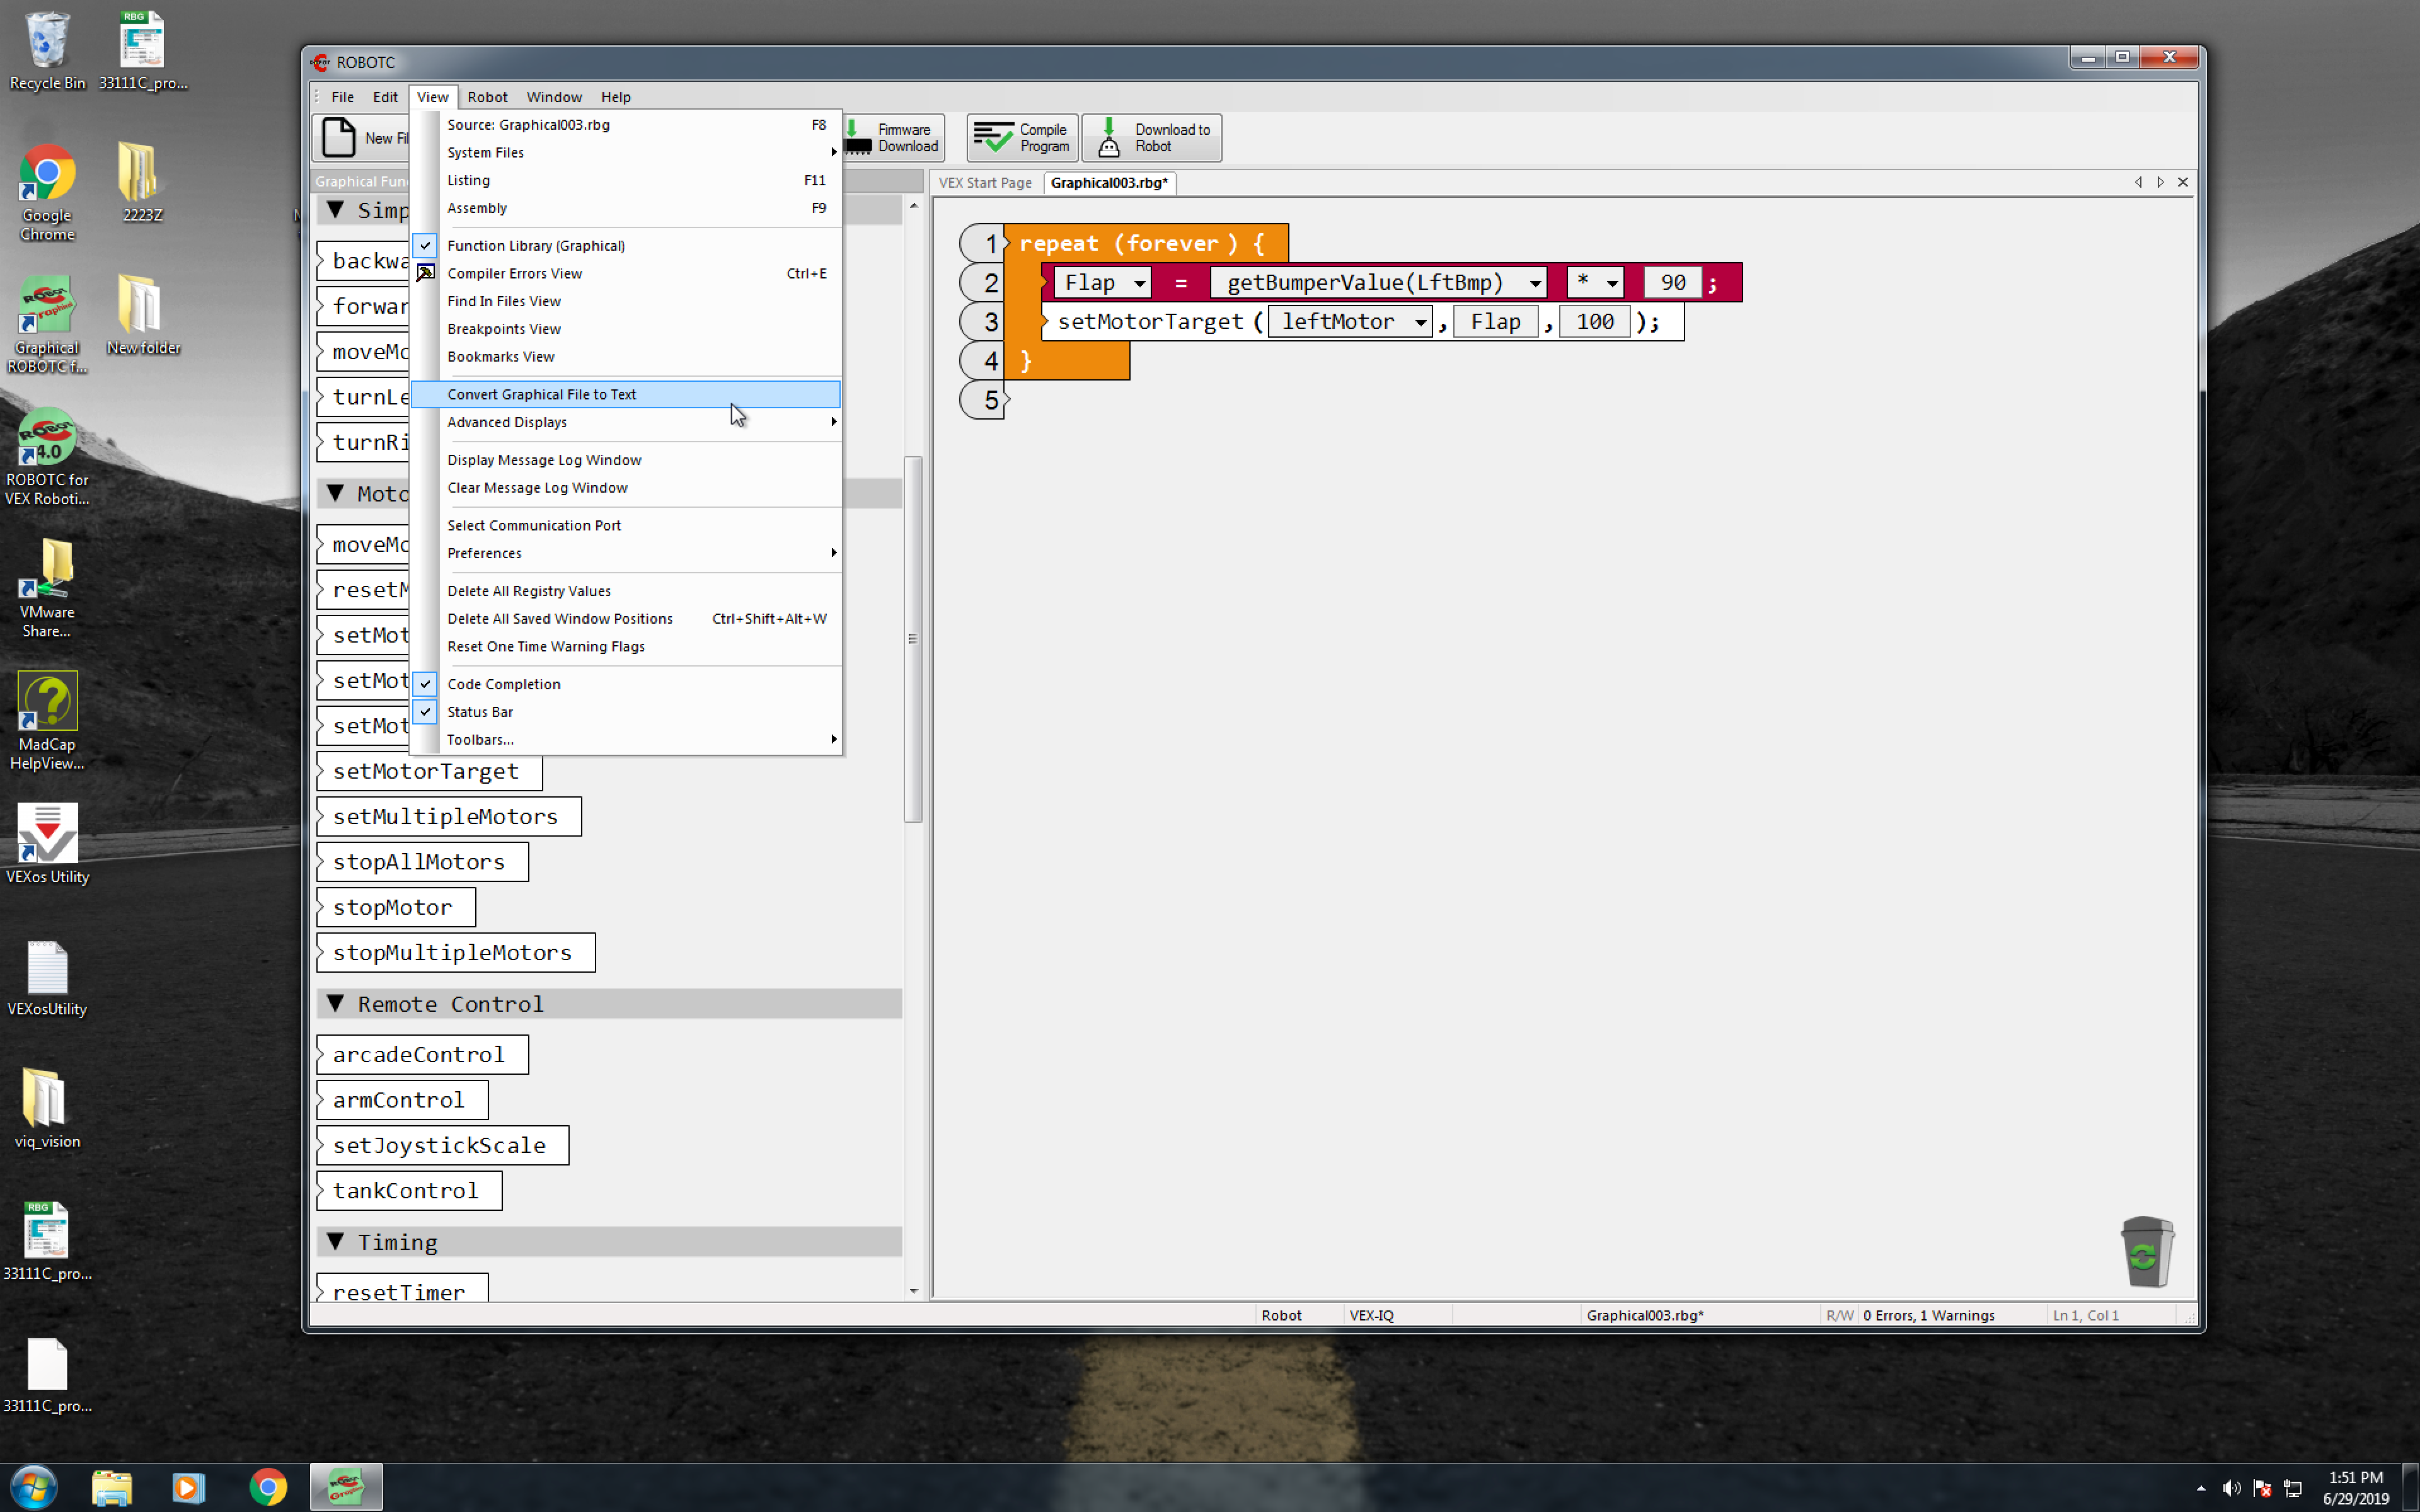Open the Recycle Bin desktop icon
Screen dimensions: 2420x1512
coord(47,50)
